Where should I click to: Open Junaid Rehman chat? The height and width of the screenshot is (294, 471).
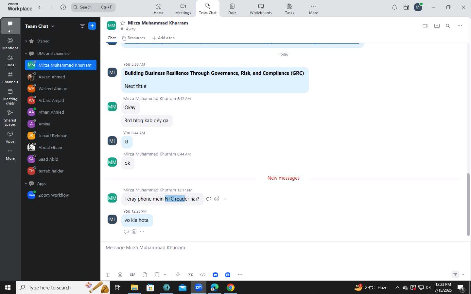click(61, 136)
